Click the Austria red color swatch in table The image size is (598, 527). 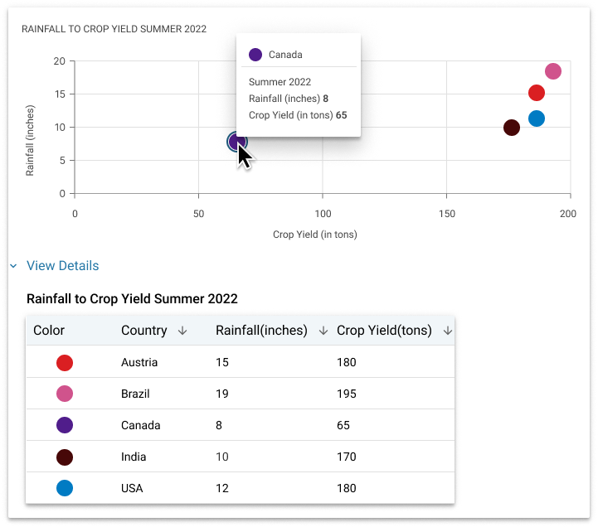(x=65, y=362)
